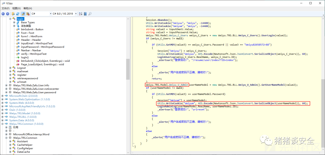Screen dimensions: 325x155
Task: Expand the retrievepassword class
Action: coord(10,79)
